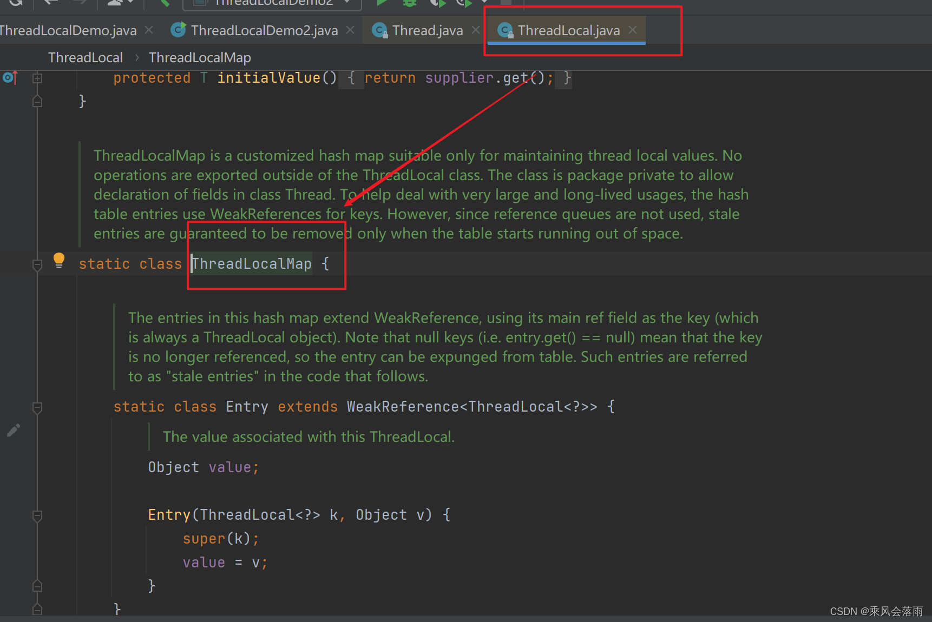Click ThreadLocalMap in the breadcrumb bar
The height and width of the screenshot is (622, 932).
click(200, 57)
